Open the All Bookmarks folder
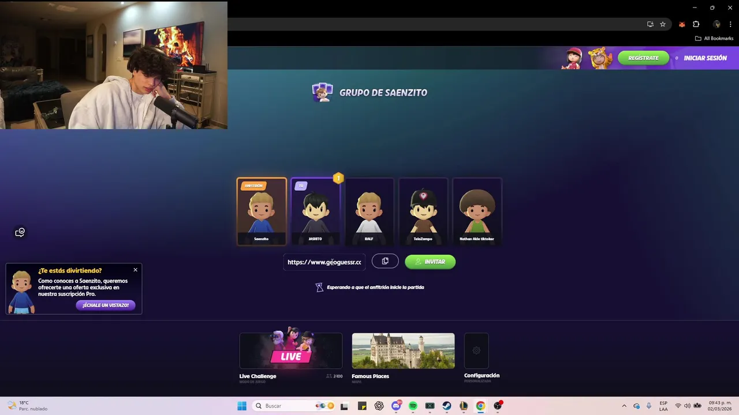Screen dimensions: 739x415 [x=714, y=39]
